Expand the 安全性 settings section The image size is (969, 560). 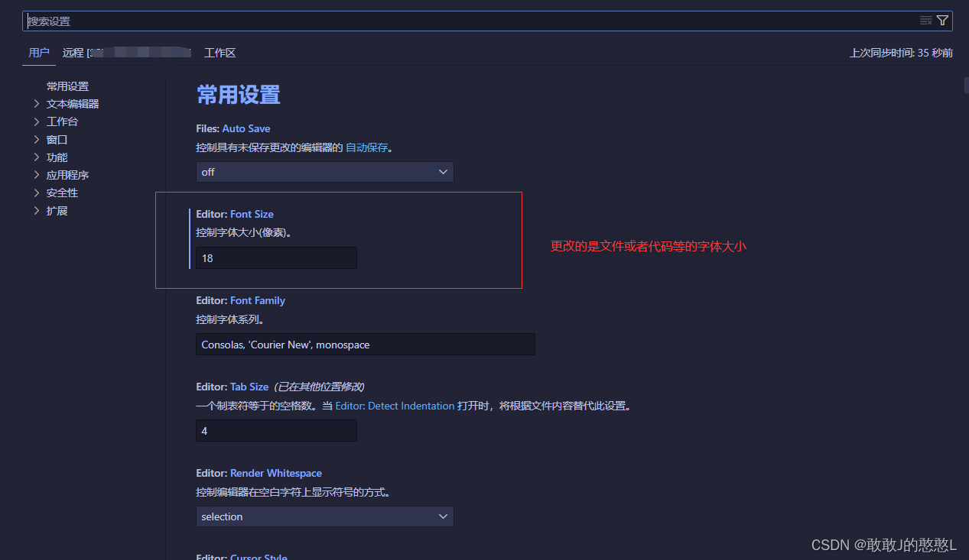click(62, 193)
